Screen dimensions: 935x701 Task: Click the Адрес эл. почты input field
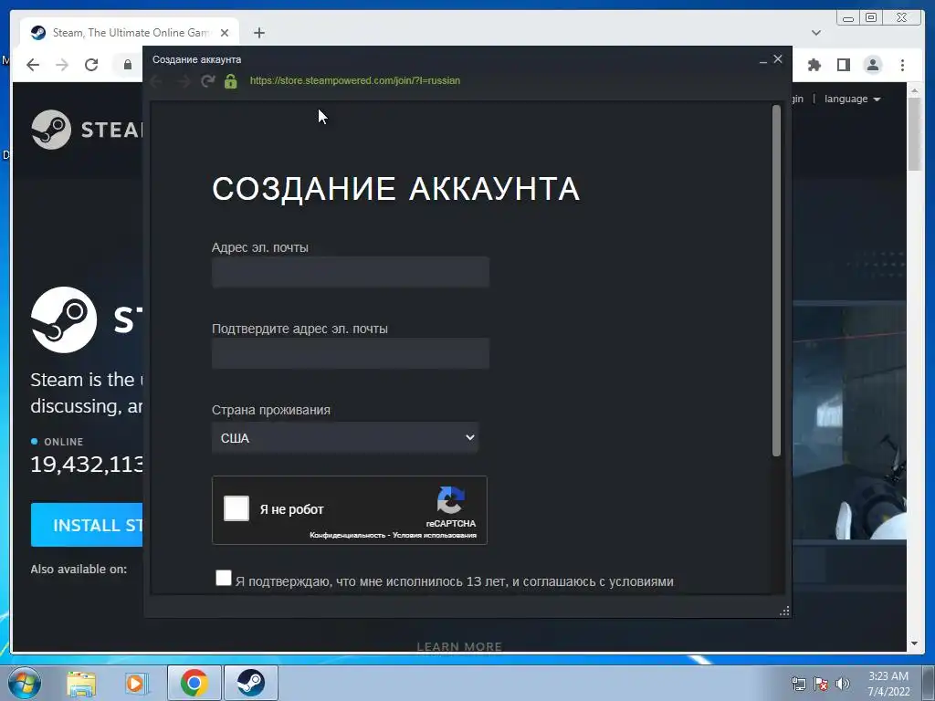tap(351, 272)
